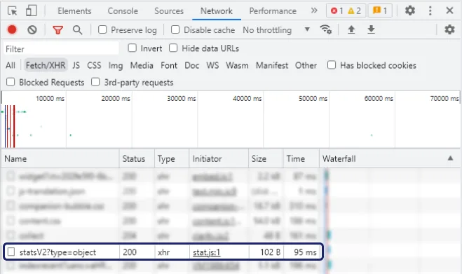The height and width of the screenshot is (274, 462).
Task: Open the No throttling dropdown
Action: point(276,29)
